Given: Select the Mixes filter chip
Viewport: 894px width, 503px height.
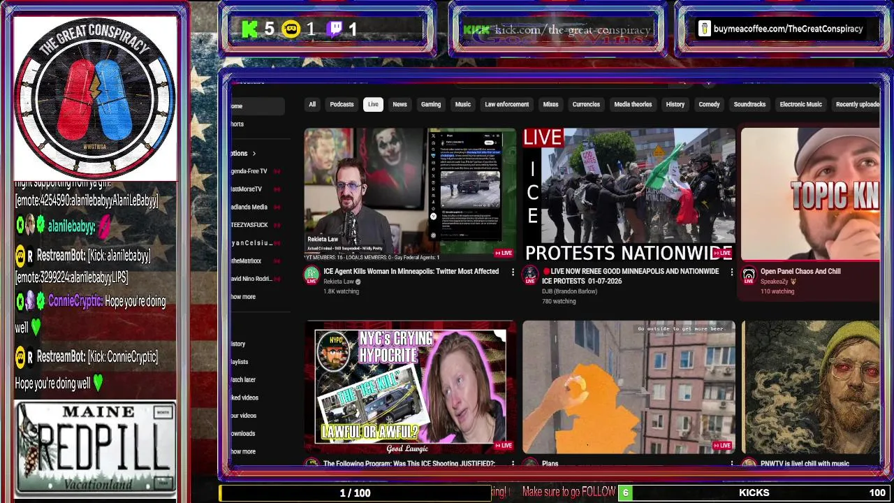Looking at the screenshot, I should [551, 104].
